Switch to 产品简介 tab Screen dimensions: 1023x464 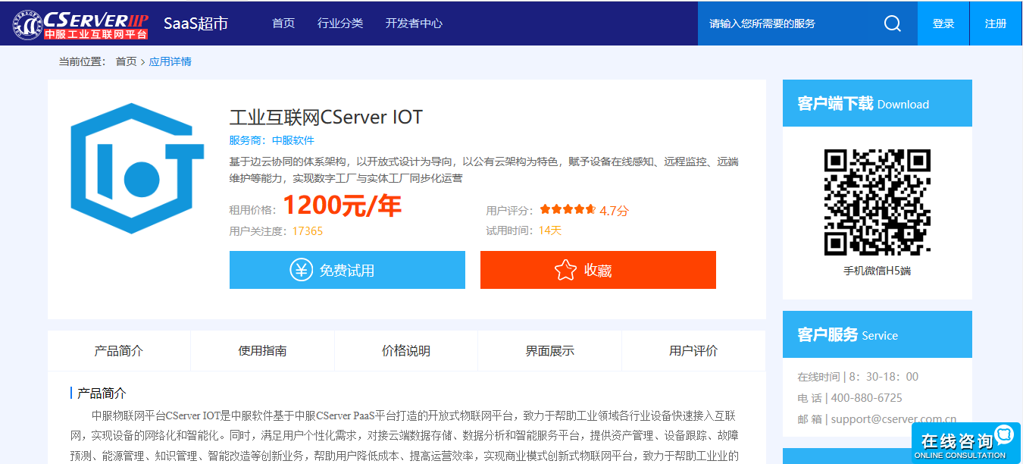119,350
